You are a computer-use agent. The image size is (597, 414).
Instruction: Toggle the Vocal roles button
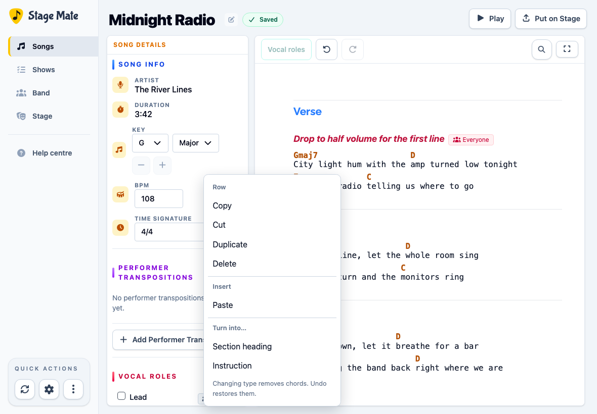pos(286,49)
